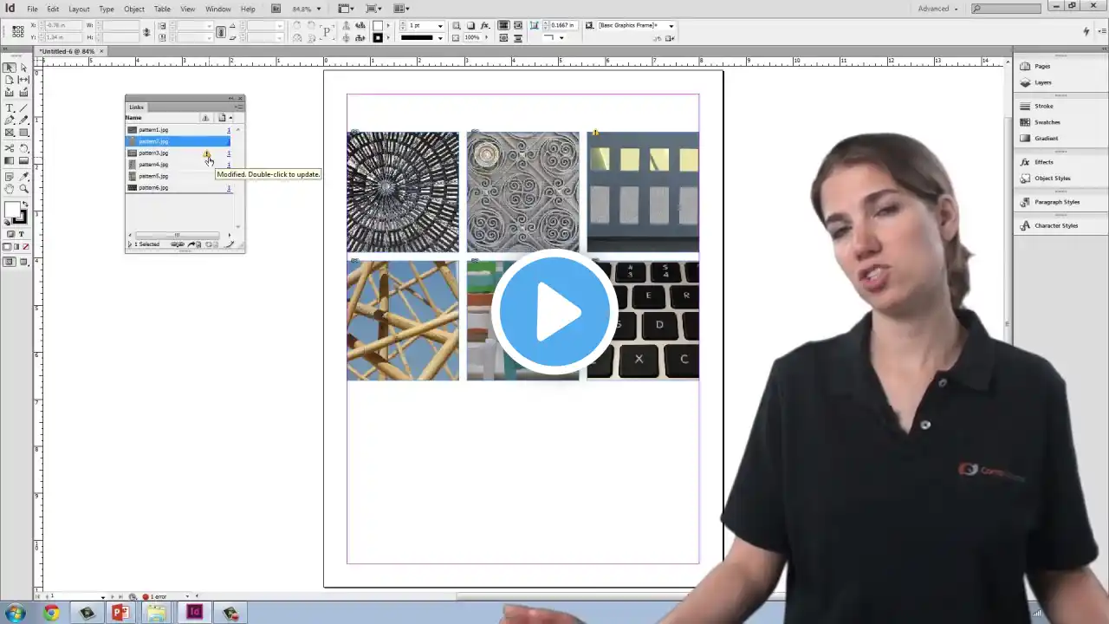
Task: Open the Advanced workspace switcher
Action: coord(938,9)
